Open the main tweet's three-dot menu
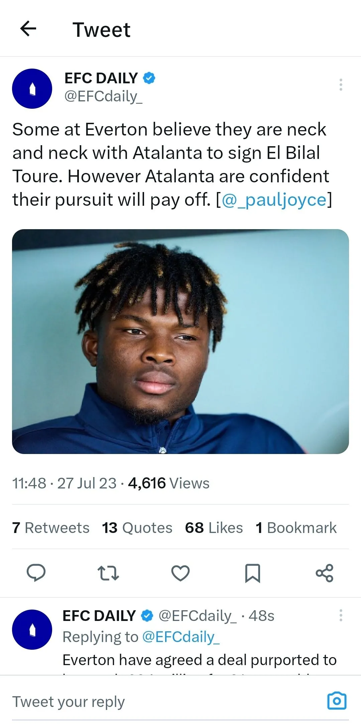The height and width of the screenshot is (726, 361). point(341,85)
